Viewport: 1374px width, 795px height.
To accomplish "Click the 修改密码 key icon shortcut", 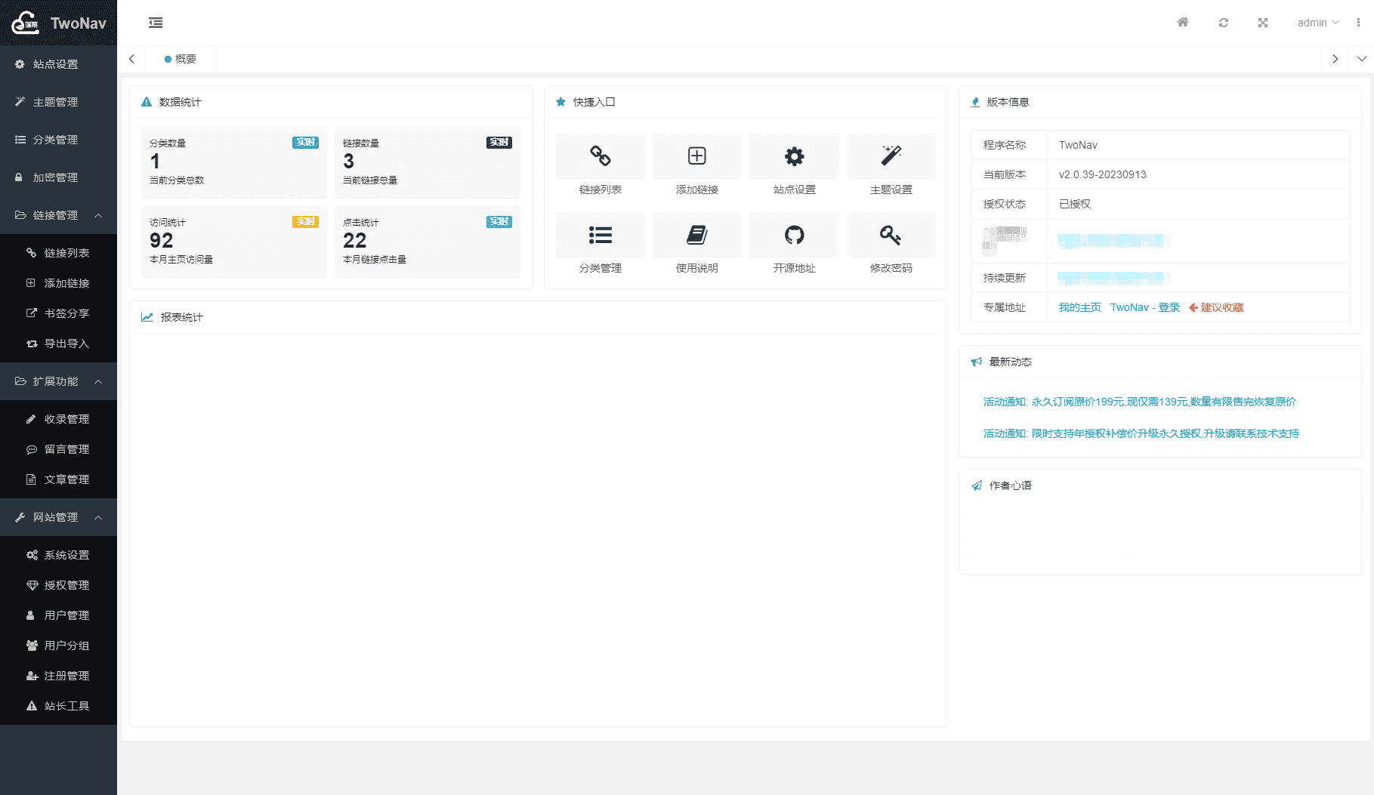I will tap(891, 235).
